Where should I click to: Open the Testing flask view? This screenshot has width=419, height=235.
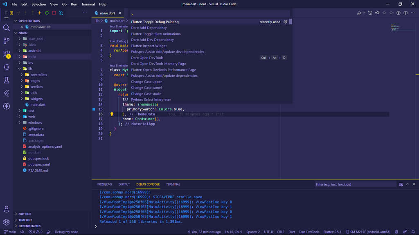click(x=7, y=80)
